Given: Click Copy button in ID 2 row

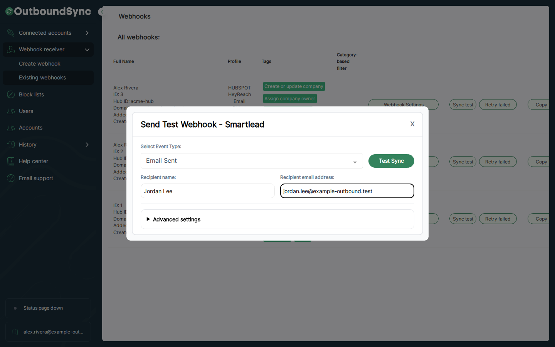Looking at the screenshot, I should (539, 162).
